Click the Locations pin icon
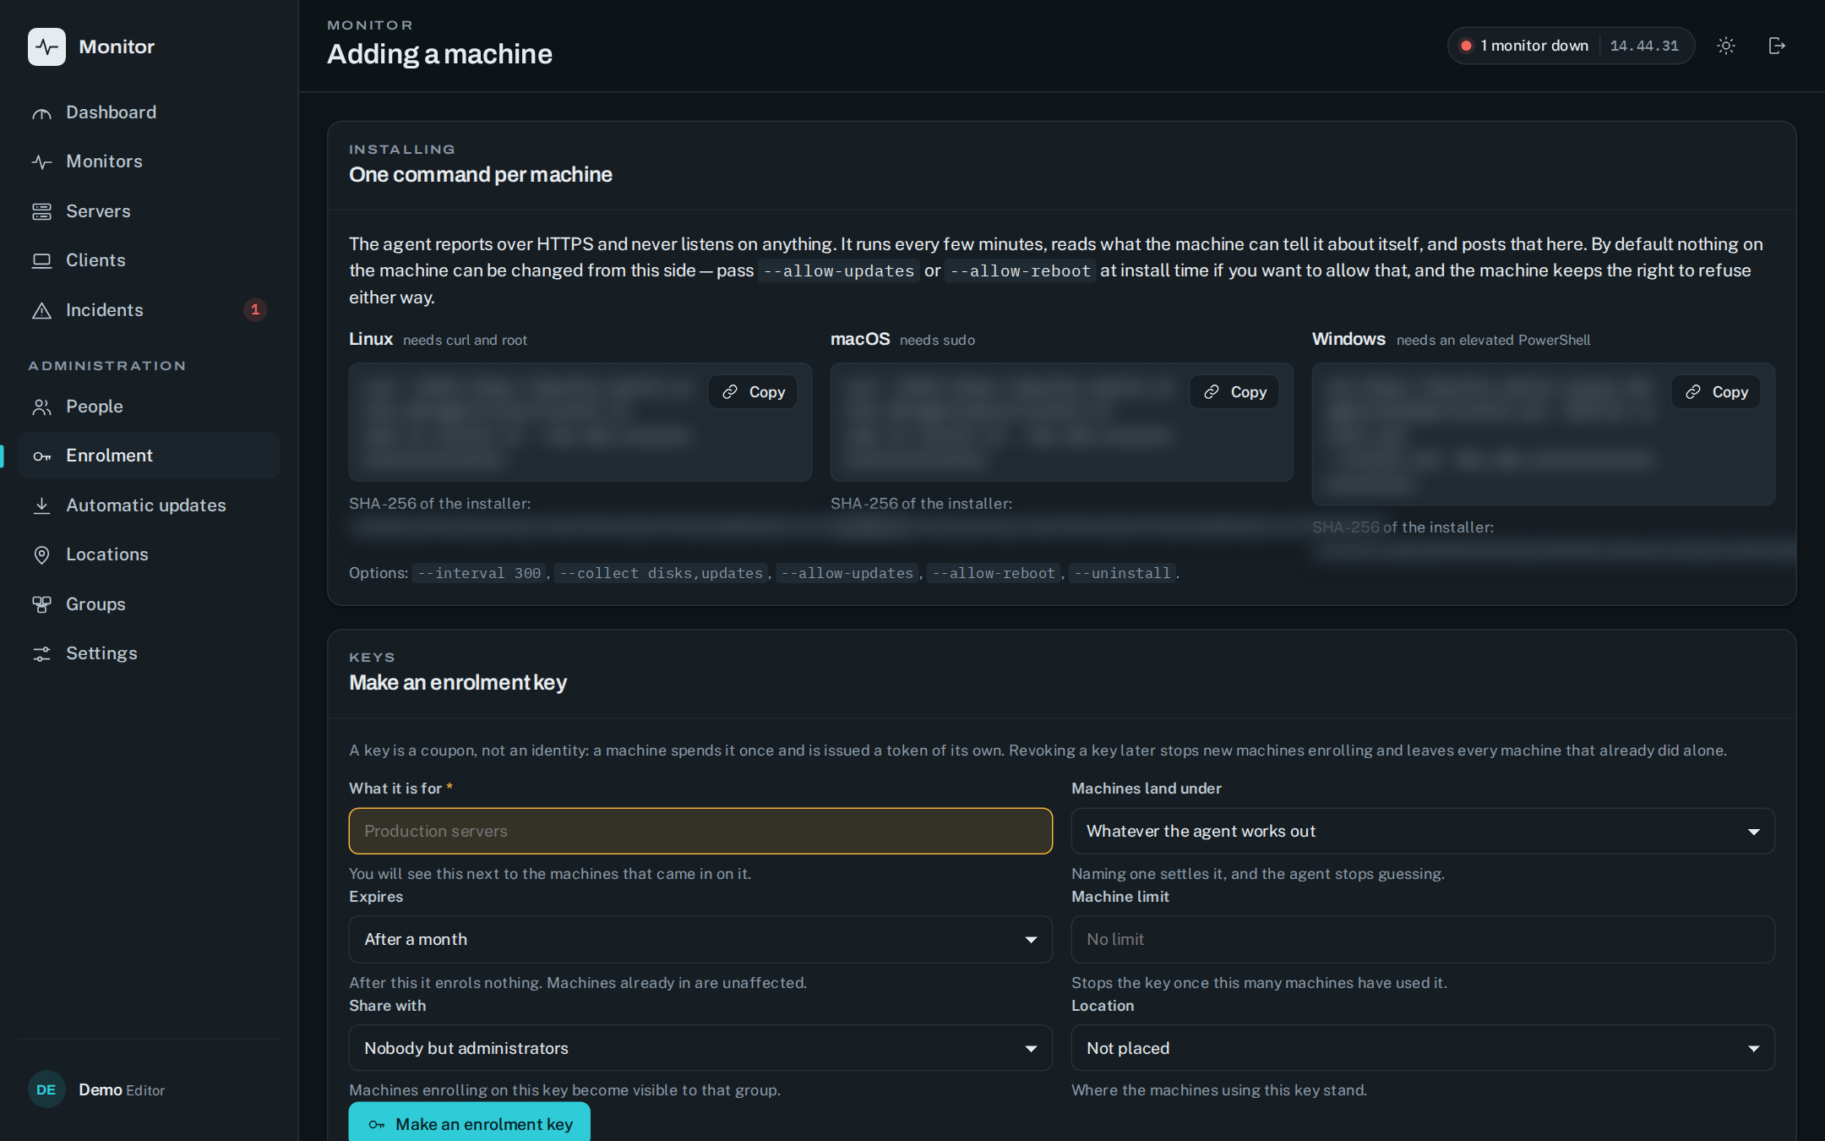This screenshot has width=1825, height=1141. [41, 554]
